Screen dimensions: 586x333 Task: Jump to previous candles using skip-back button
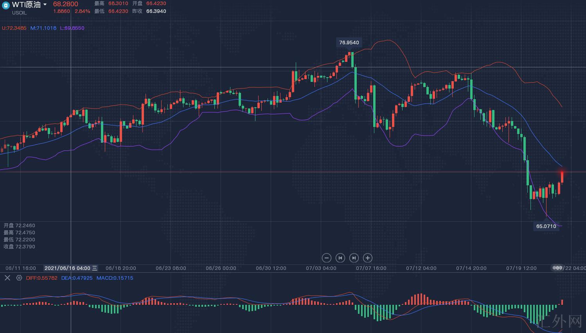(x=340, y=258)
